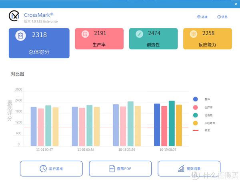Click the 表现评分 axis title

pyautogui.click(x=10, y=111)
